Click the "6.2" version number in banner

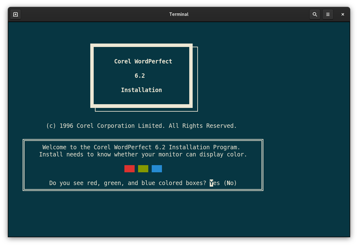tap(140, 76)
